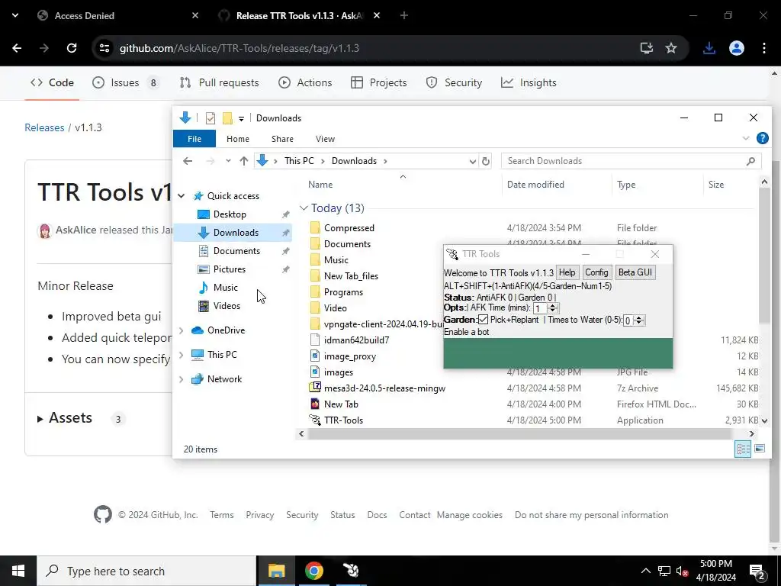Click the Windows Start button
Image resolution: width=781 pixels, height=586 pixels.
point(18,571)
